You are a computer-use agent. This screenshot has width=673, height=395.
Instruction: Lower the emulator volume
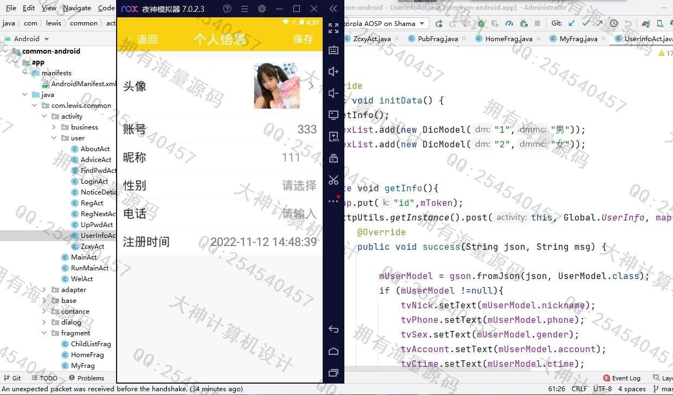[334, 93]
